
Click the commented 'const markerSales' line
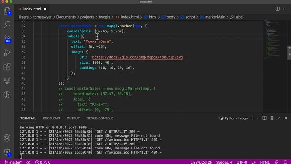107,89
